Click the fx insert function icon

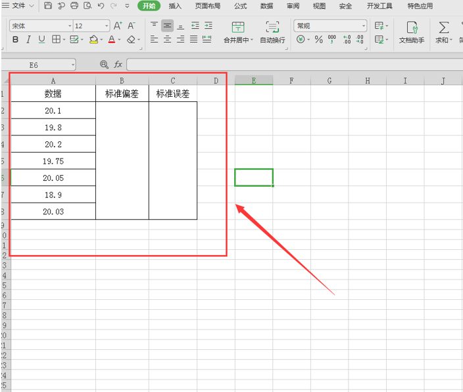118,64
